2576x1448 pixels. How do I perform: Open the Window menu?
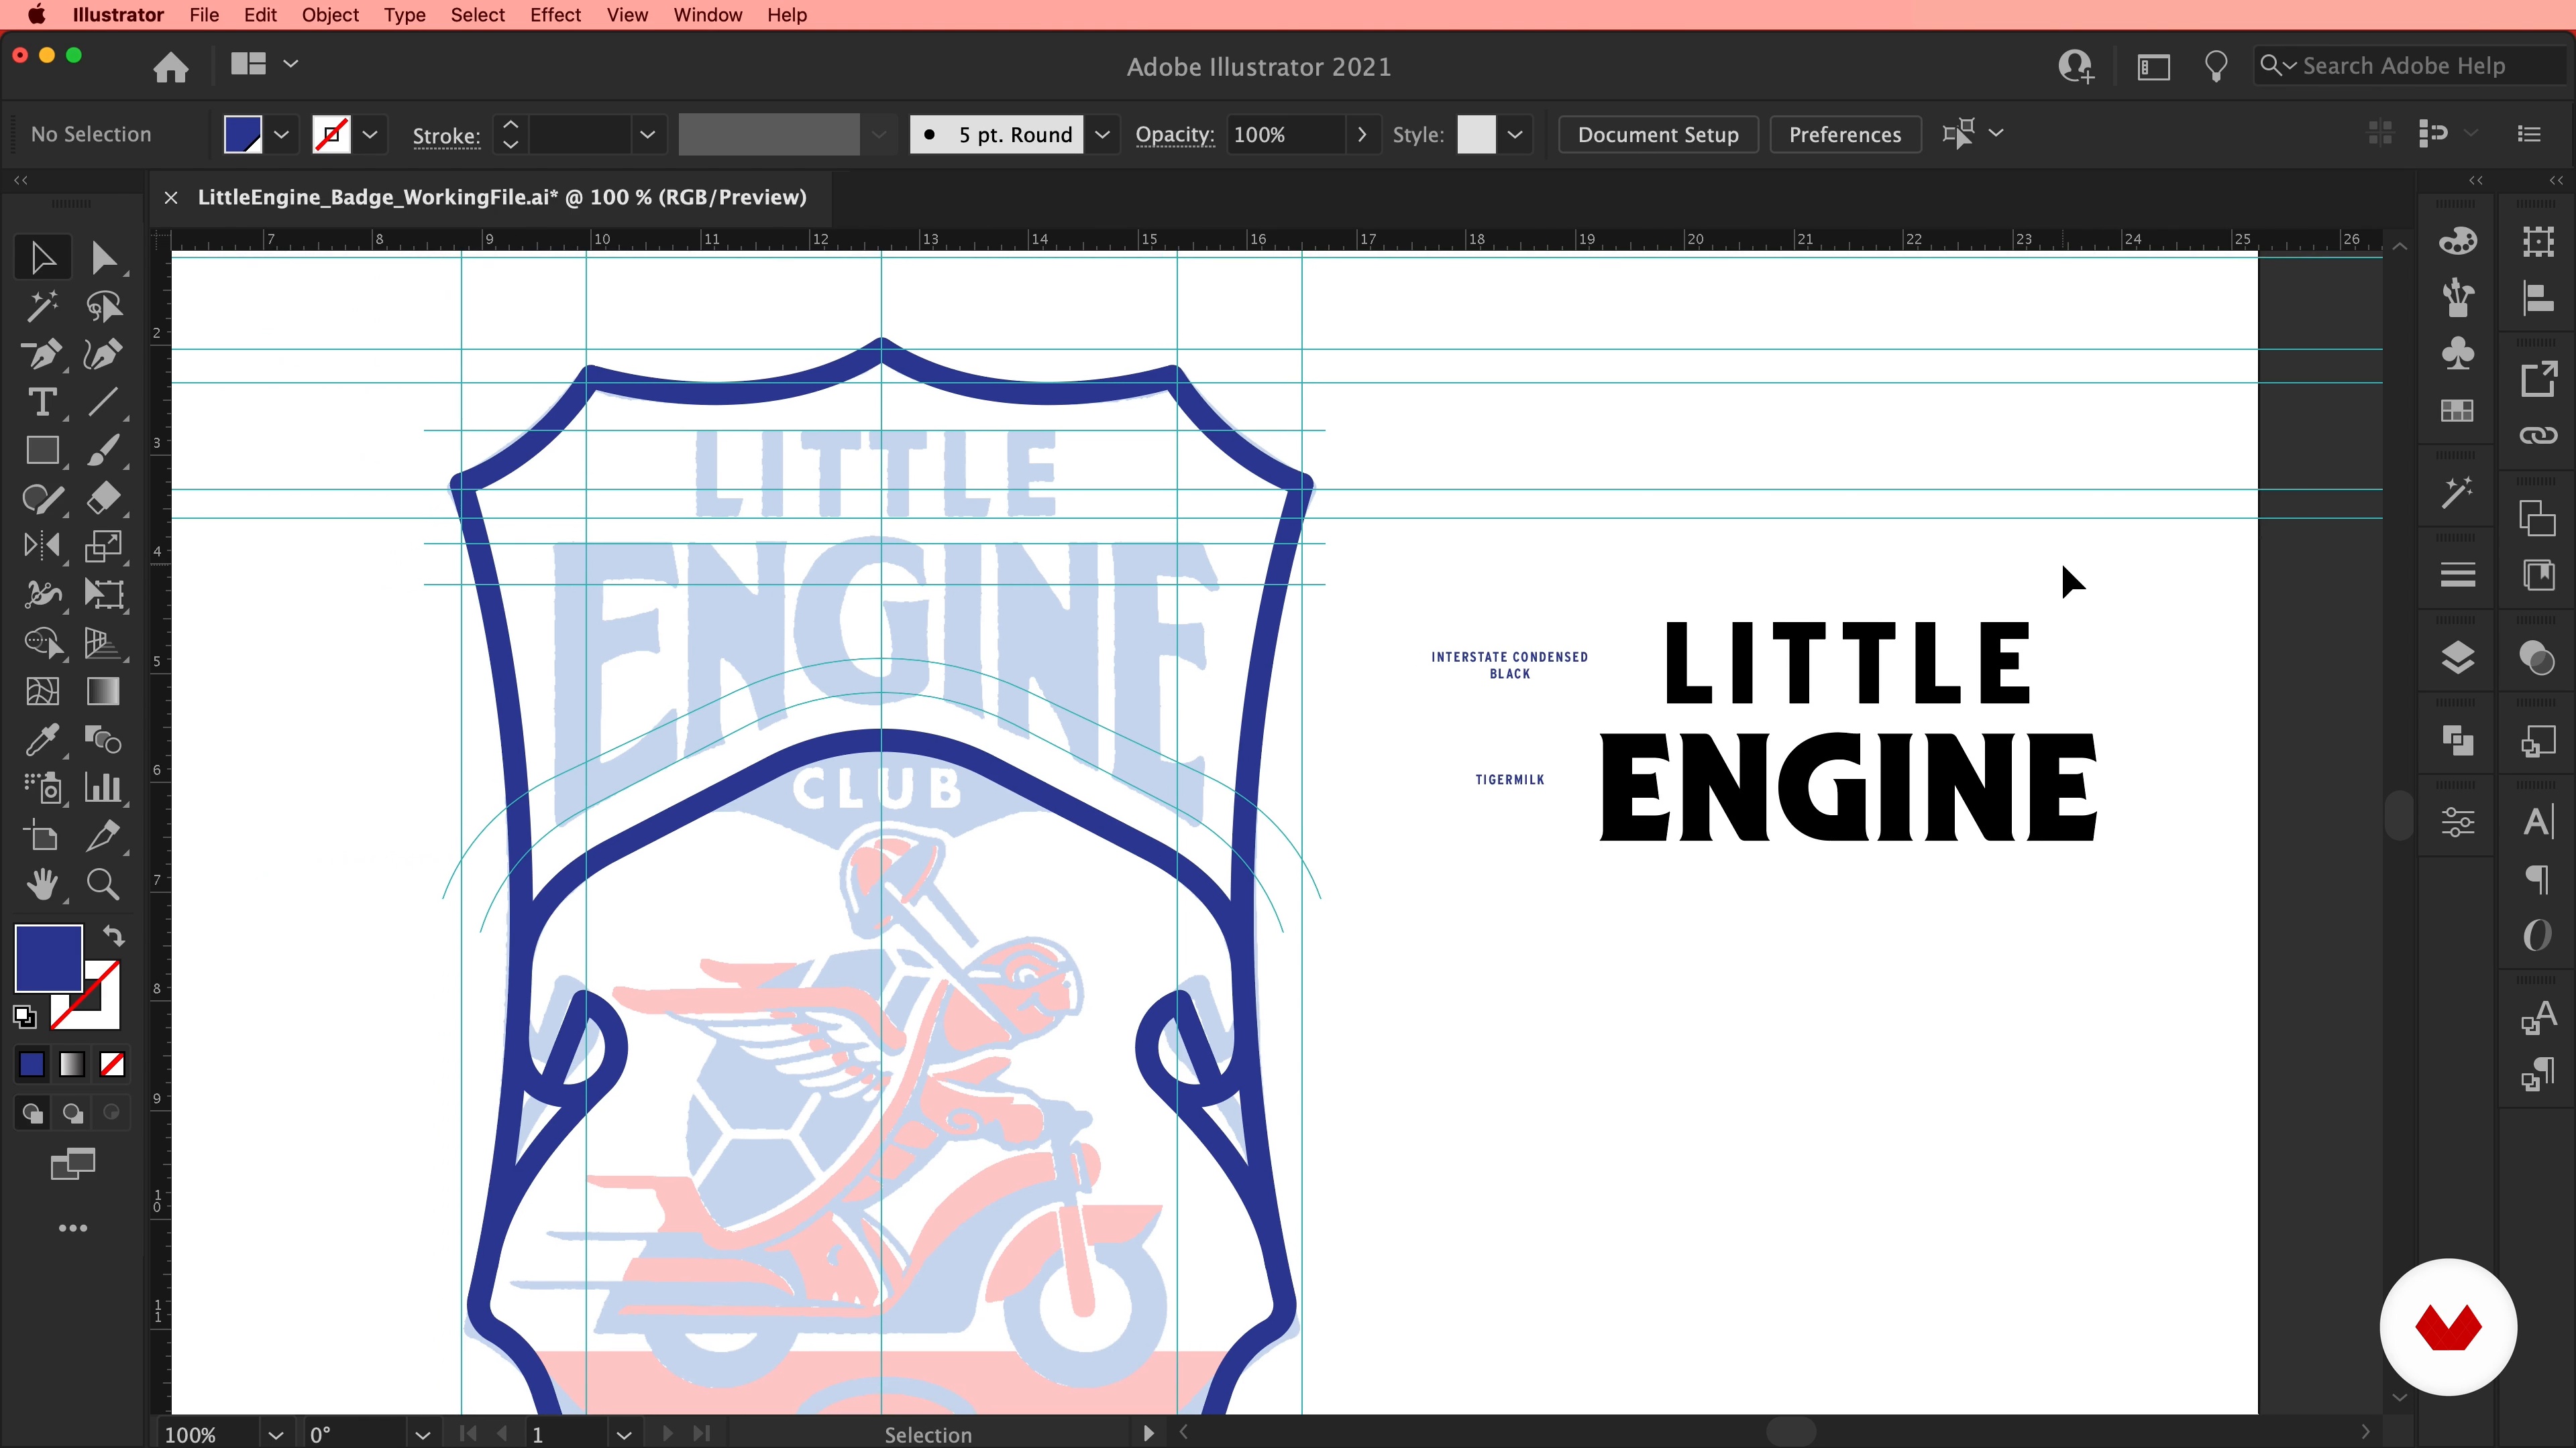coord(707,15)
